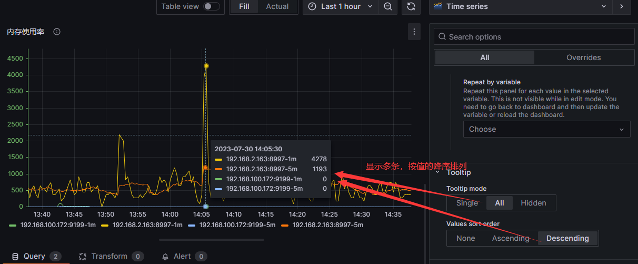
Task: Click the 14:35 x-axis label
Action: pos(393,214)
